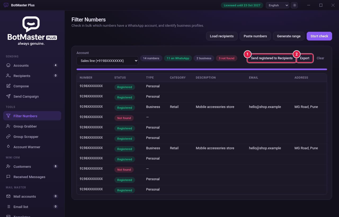This screenshot has width=339, height=217.
Task: Click the EMAIL column header
Action: point(253,78)
